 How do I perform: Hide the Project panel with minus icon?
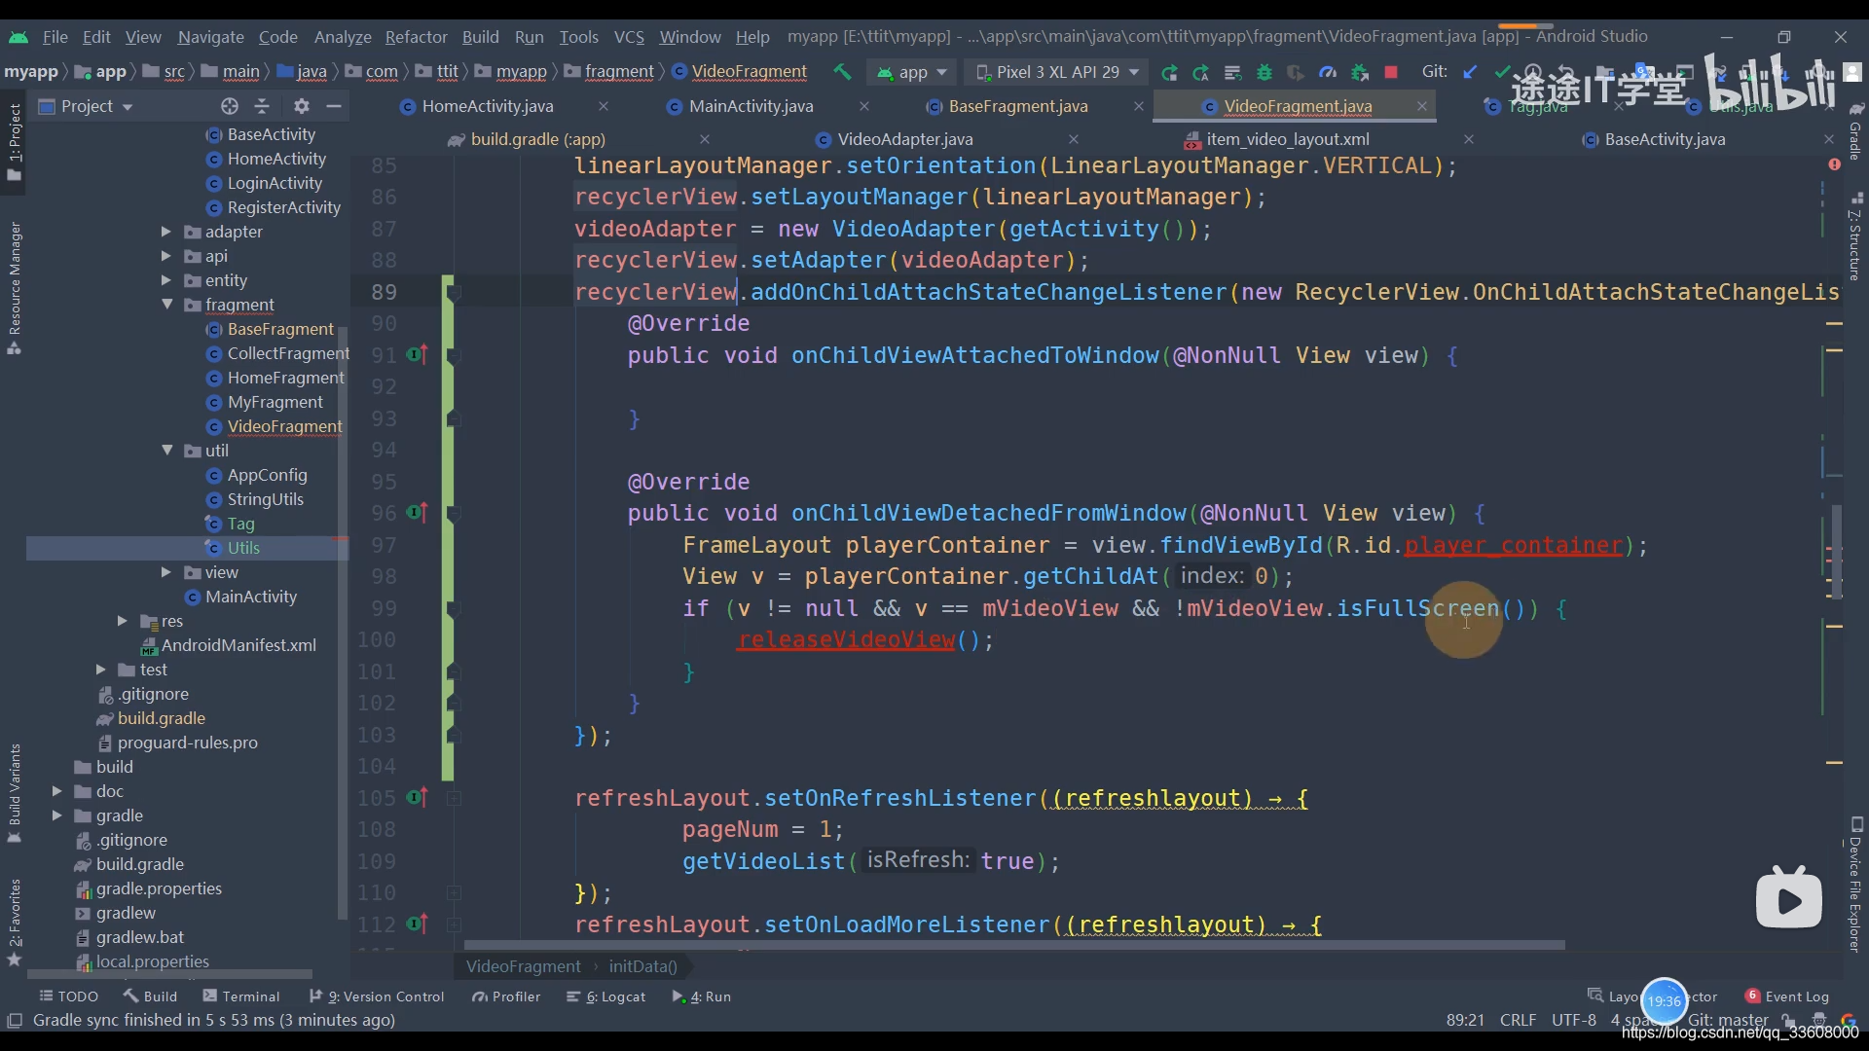point(334,106)
